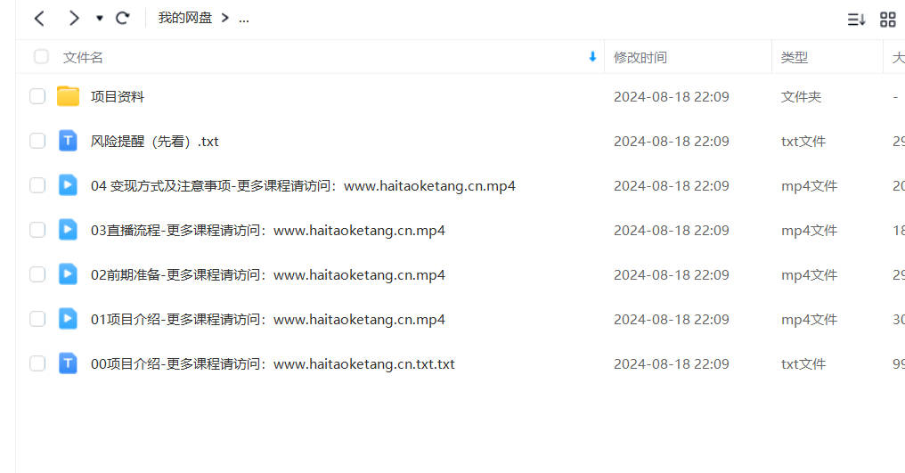Click the video icon of 03直播流程
The height and width of the screenshot is (473, 905).
(x=68, y=229)
